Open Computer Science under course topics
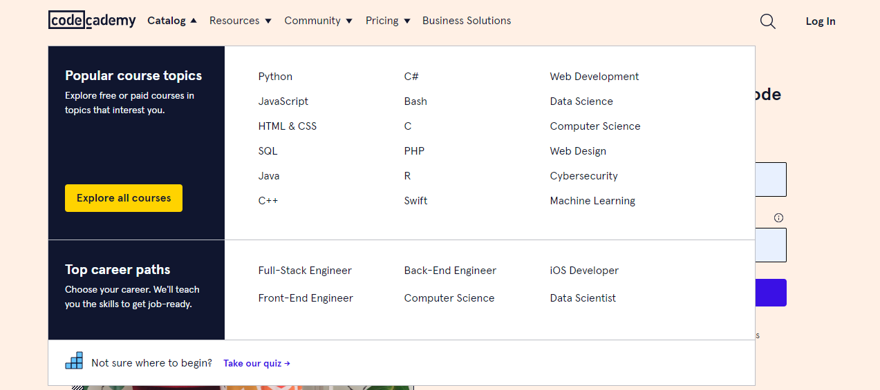The width and height of the screenshot is (880, 390). click(x=595, y=126)
